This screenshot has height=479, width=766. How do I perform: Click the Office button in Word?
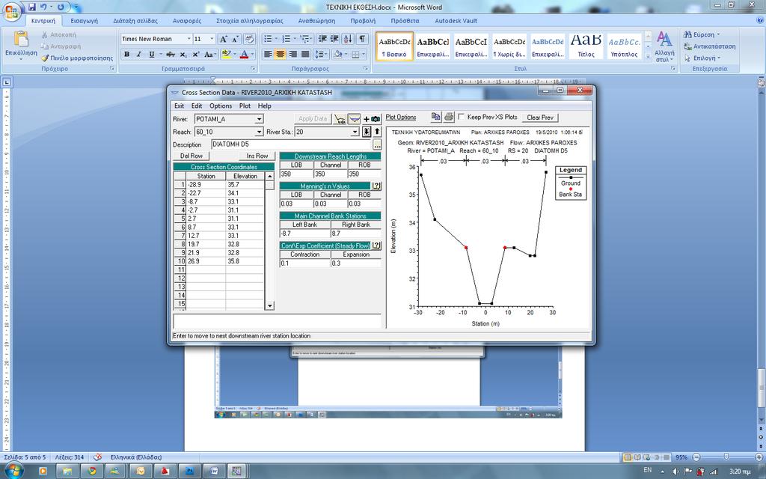(12, 12)
